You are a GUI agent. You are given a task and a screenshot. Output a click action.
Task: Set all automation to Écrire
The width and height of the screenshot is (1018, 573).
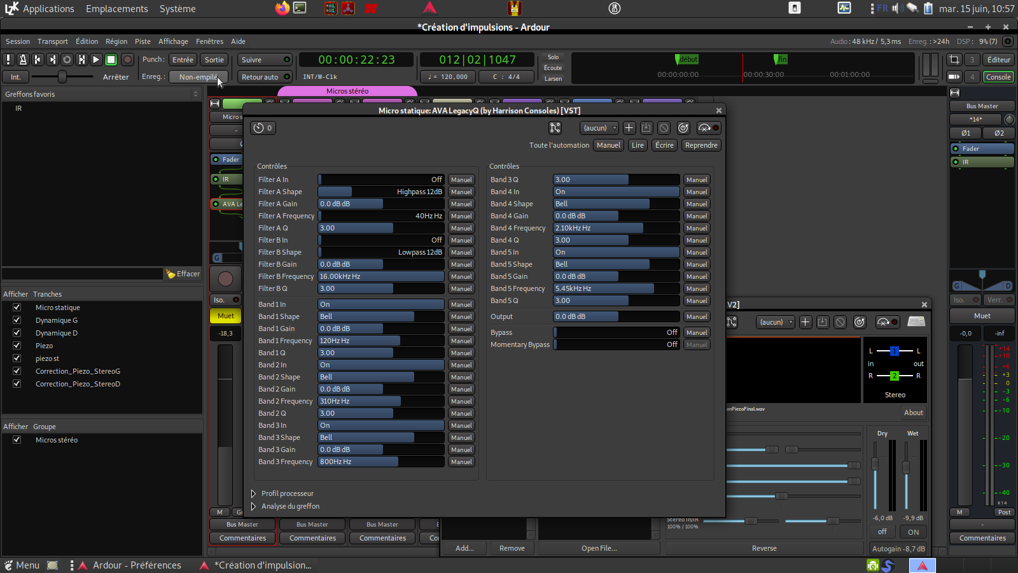click(x=664, y=145)
